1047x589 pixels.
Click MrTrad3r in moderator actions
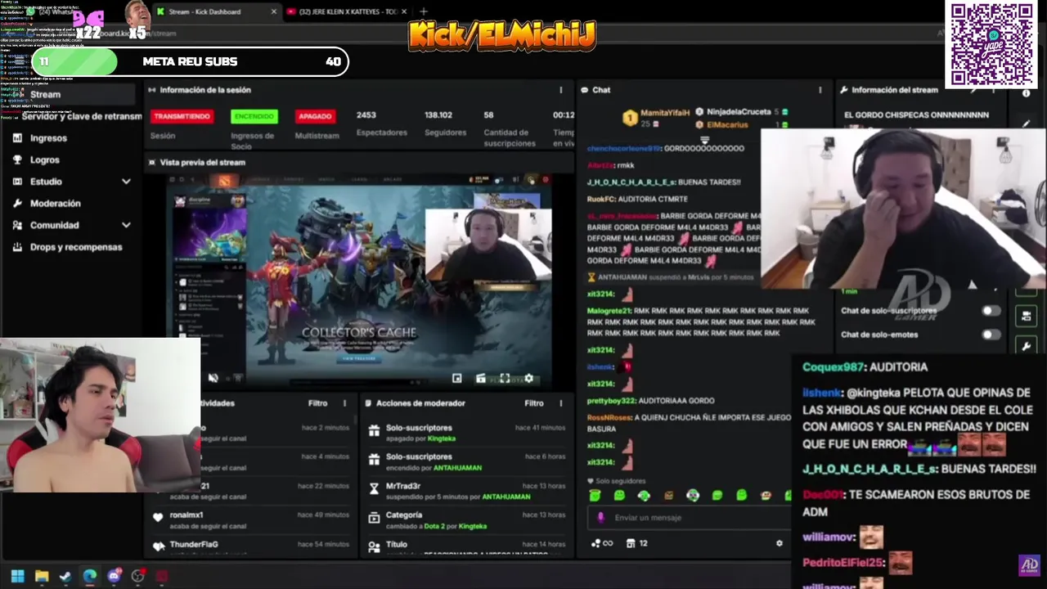tap(403, 486)
